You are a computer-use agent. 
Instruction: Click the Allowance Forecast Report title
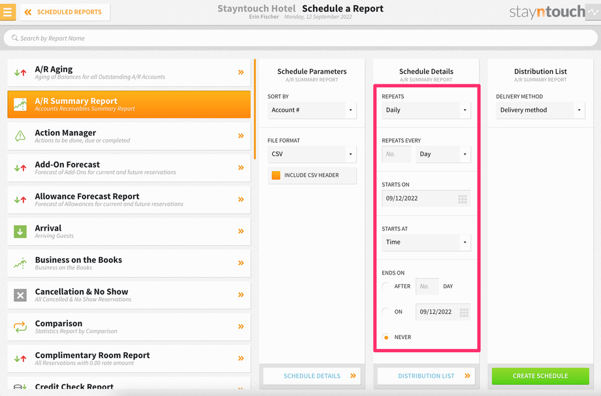click(x=87, y=196)
